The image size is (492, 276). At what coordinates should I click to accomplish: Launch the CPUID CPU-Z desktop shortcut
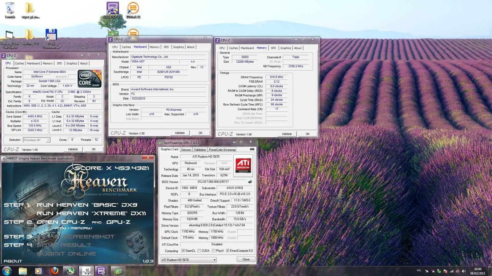[113, 10]
